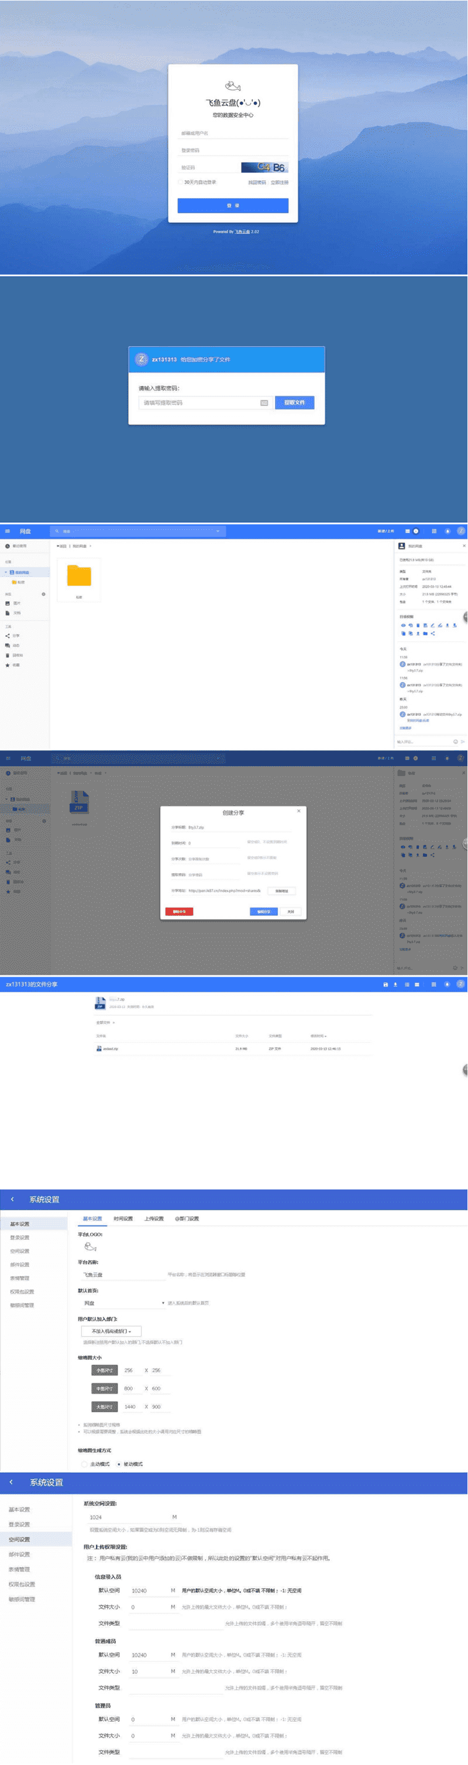The image size is (468, 1765).
Task: Expand search dropdown arrow in bright 网盘 header
Action: (218, 531)
